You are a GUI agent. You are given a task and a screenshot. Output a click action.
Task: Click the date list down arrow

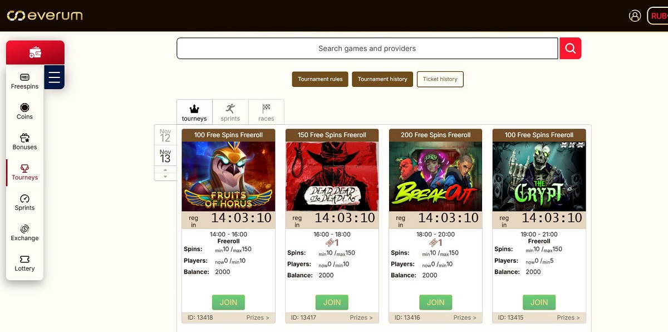(165, 177)
